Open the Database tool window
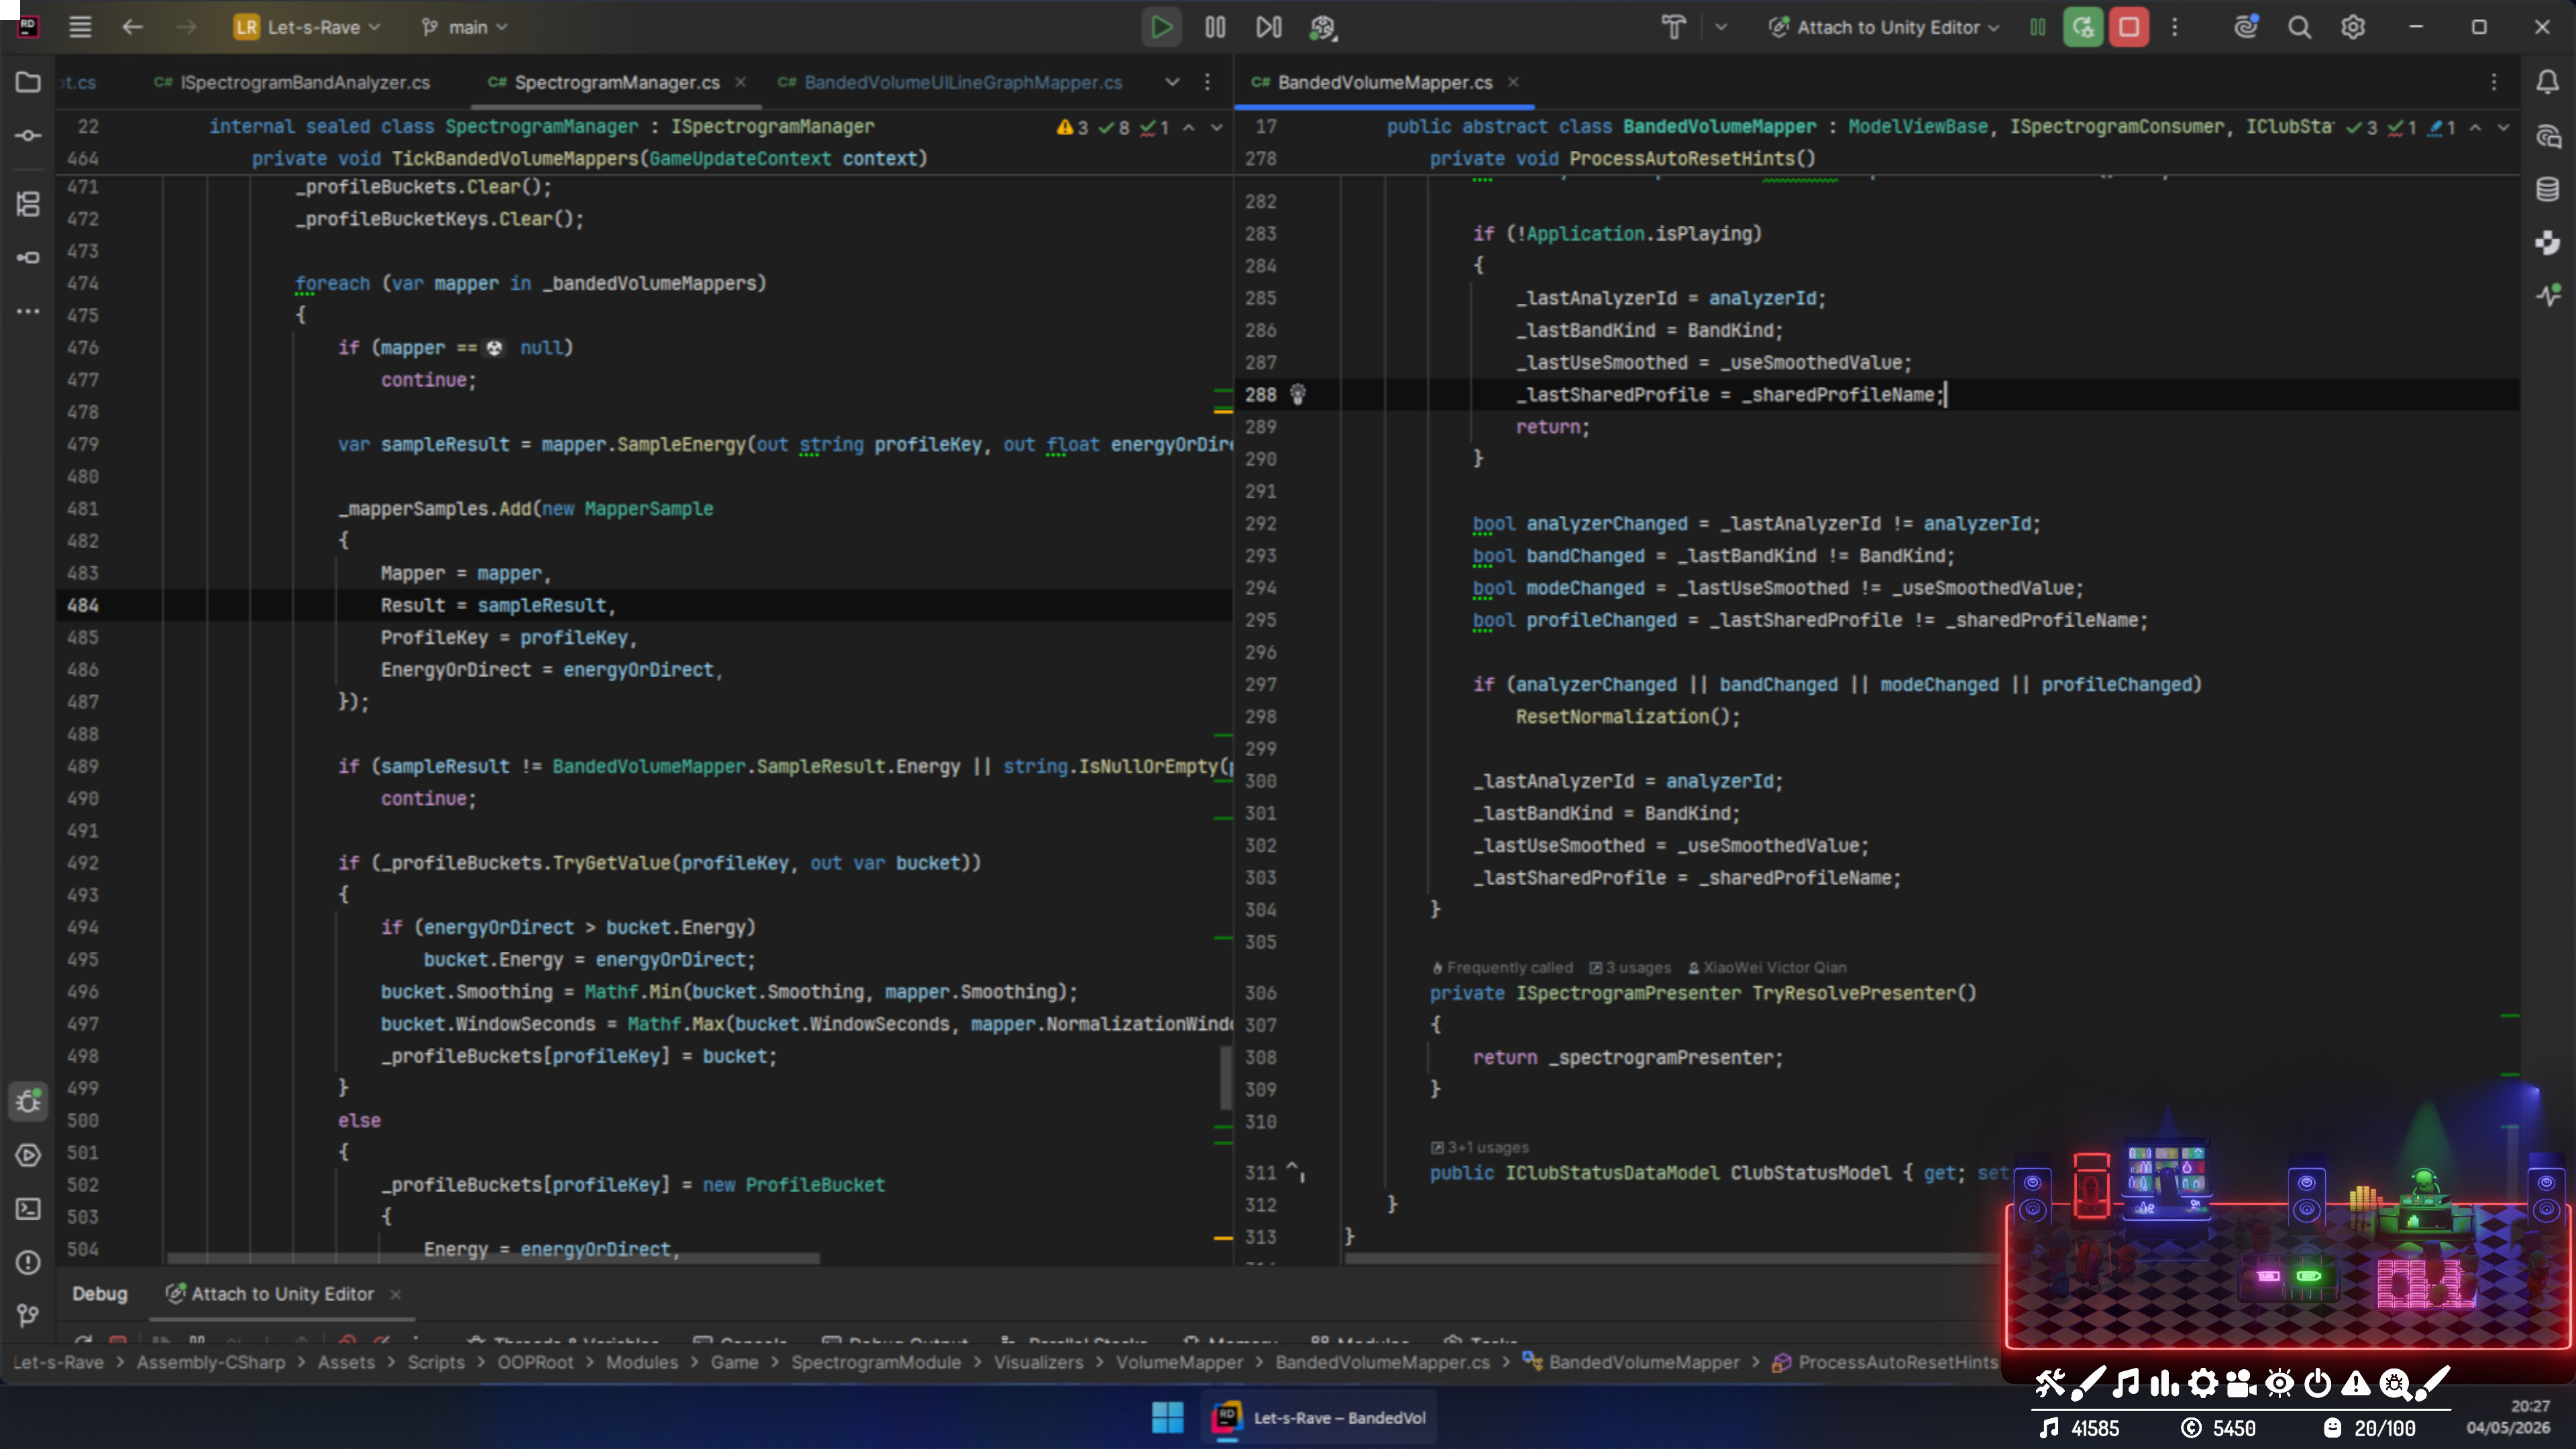2576x1449 pixels. pos(2548,189)
